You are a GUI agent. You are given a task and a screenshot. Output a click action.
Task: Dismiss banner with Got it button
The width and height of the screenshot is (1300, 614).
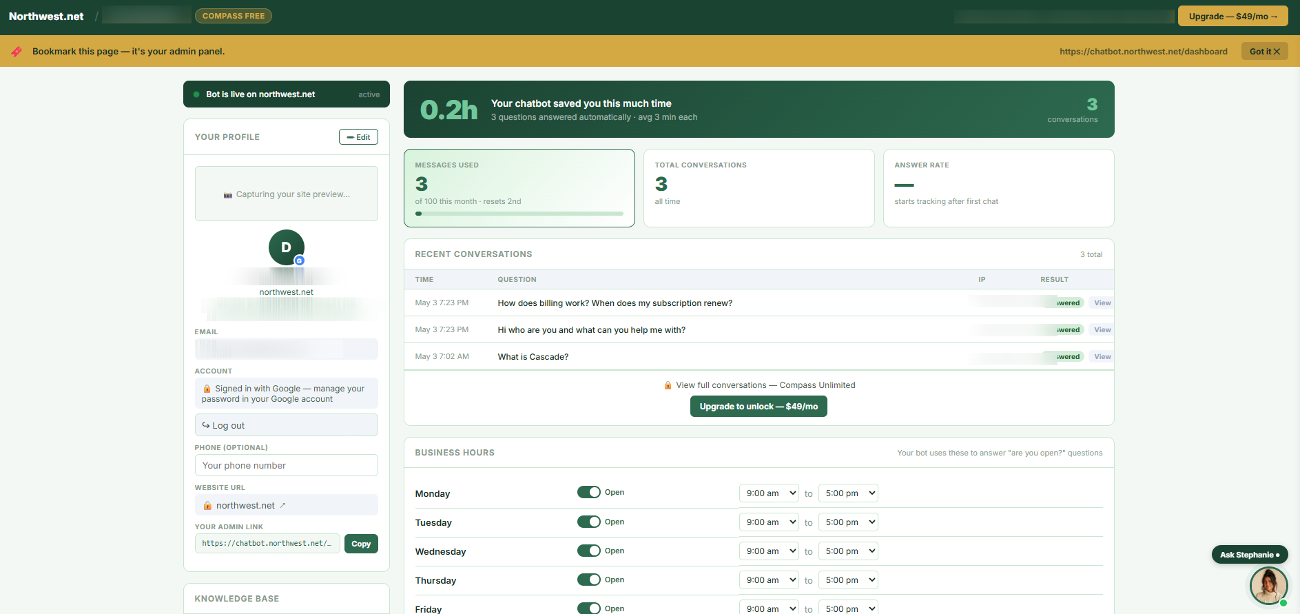1264,51
